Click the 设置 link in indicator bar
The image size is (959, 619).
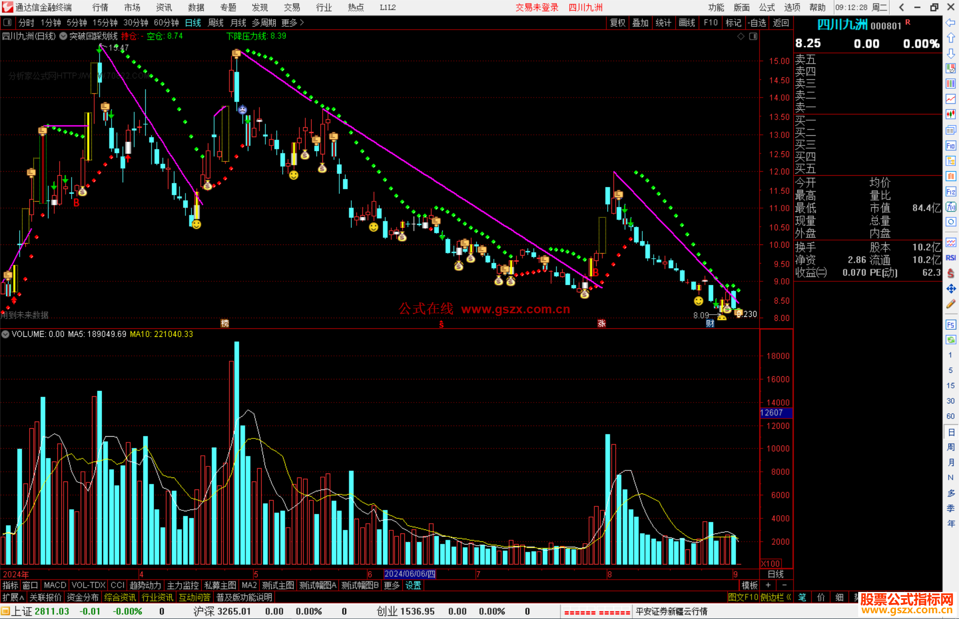[x=413, y=585]
